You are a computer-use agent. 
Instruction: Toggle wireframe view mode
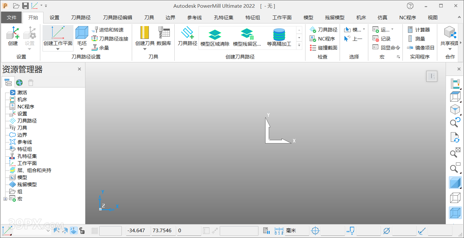[x=455, y=197]
